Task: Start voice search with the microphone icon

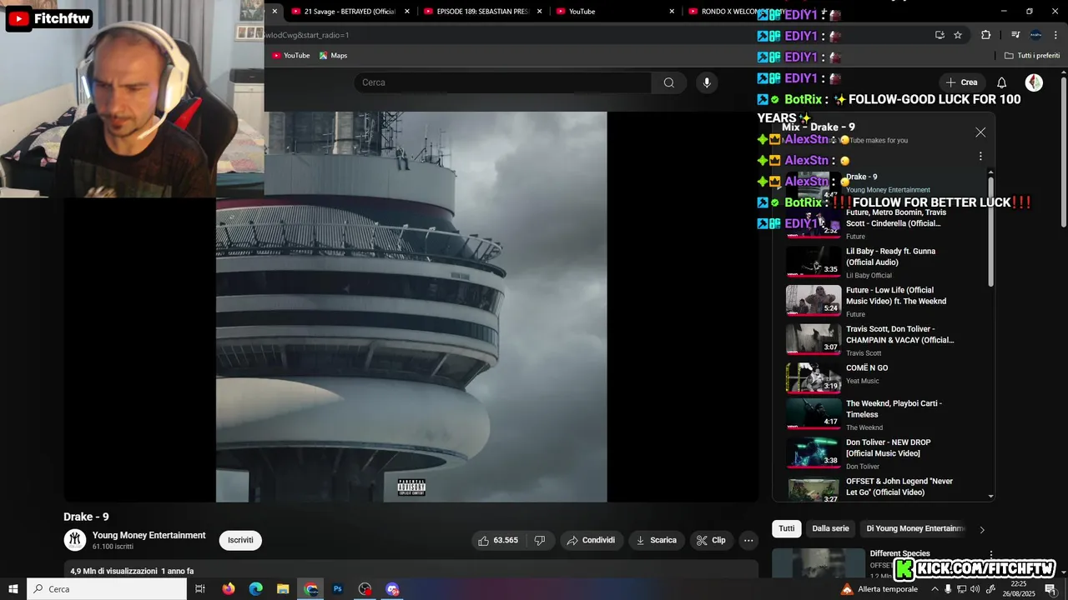Action: click(x=707, y=82)
